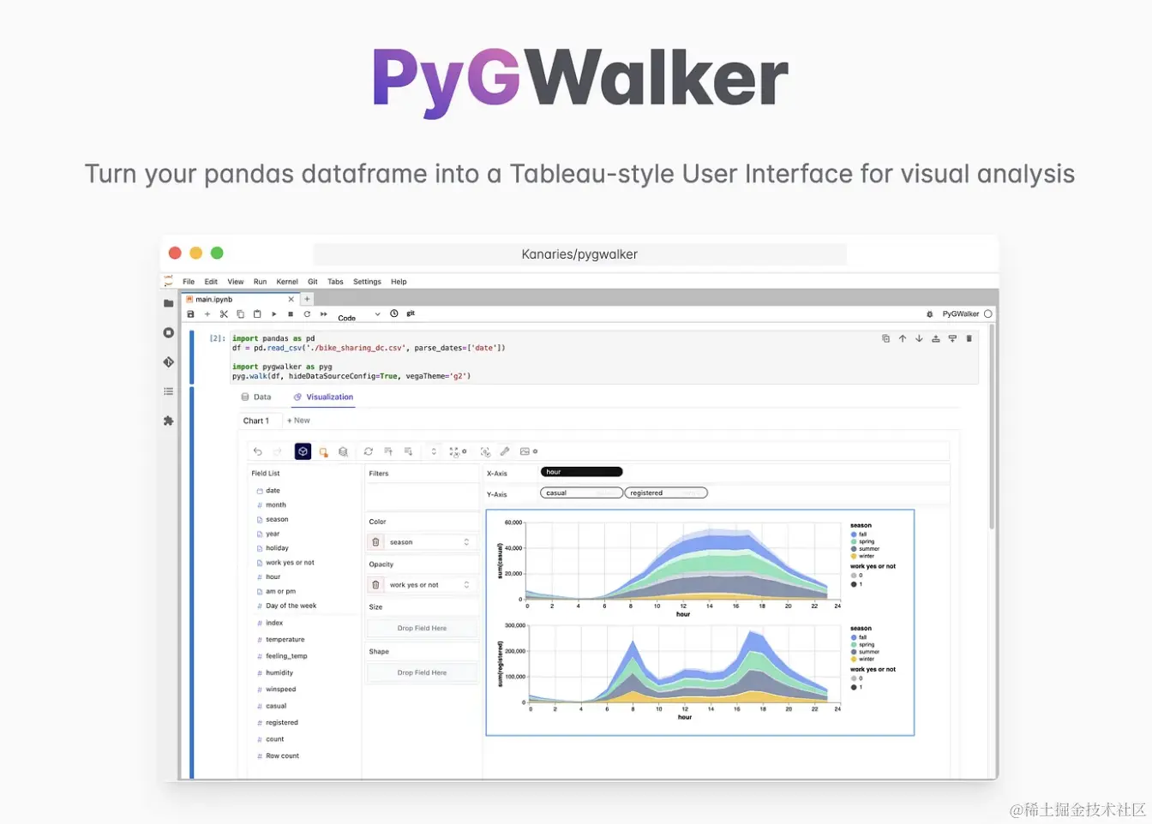Screen dimensions: 1152x824
Task: Sort in descending order icon
Action: (x=408, y=451)
